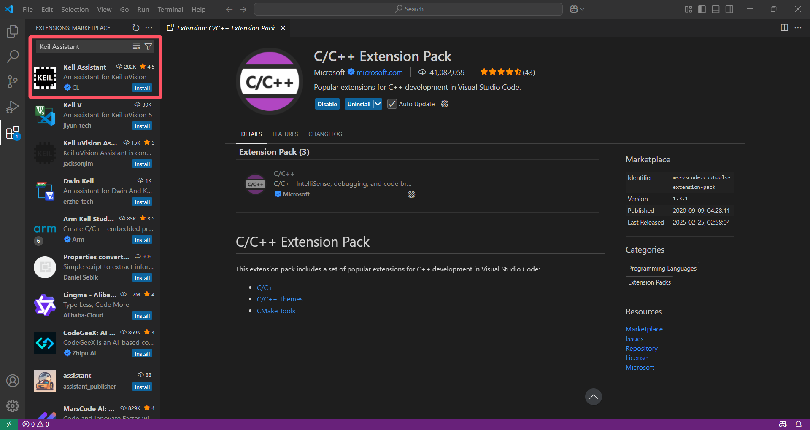Show errors and warnings in status bar

(x=36, y=424)
